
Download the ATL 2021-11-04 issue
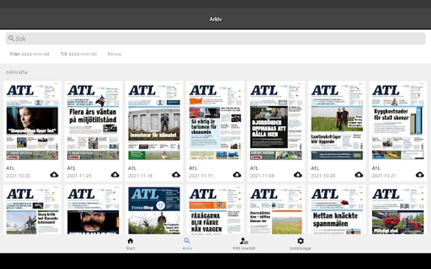(298, 175)
